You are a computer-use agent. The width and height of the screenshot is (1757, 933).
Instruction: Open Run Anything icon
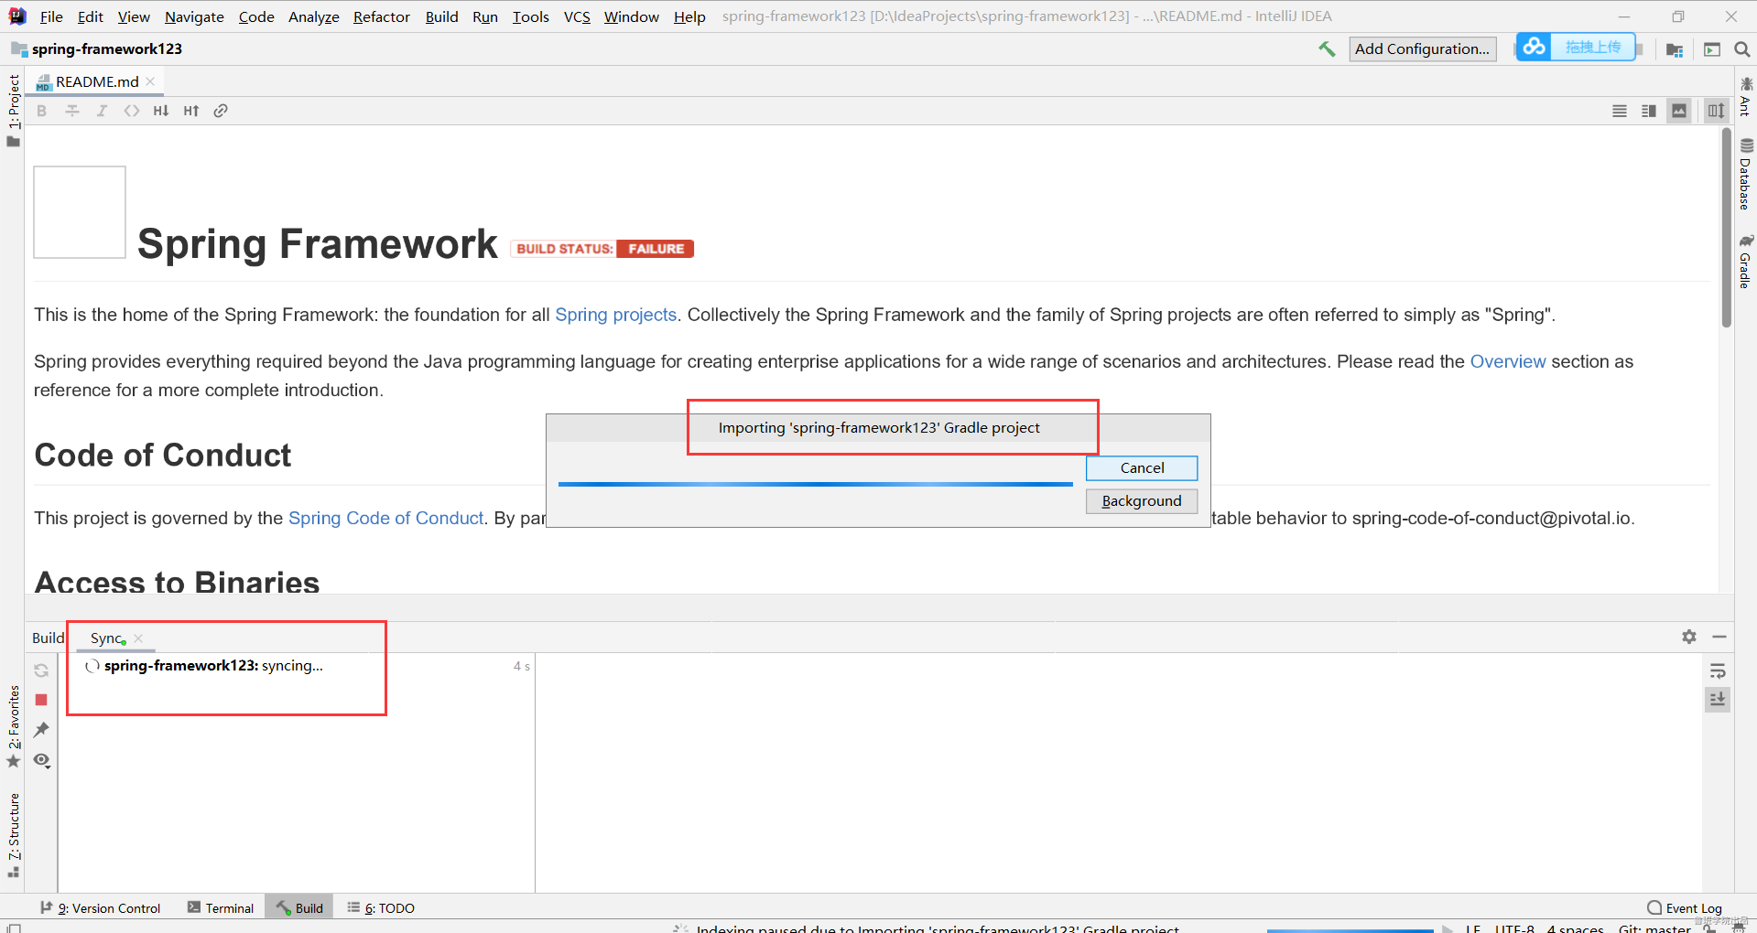[x=1712, y=49]
